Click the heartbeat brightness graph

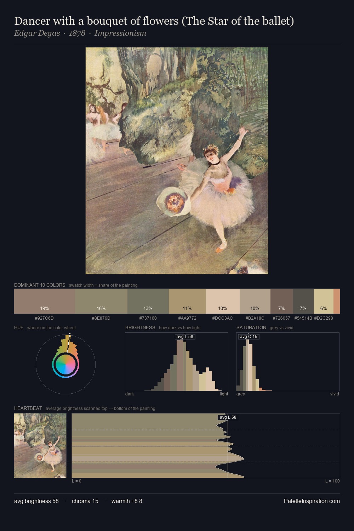[206, 446]
